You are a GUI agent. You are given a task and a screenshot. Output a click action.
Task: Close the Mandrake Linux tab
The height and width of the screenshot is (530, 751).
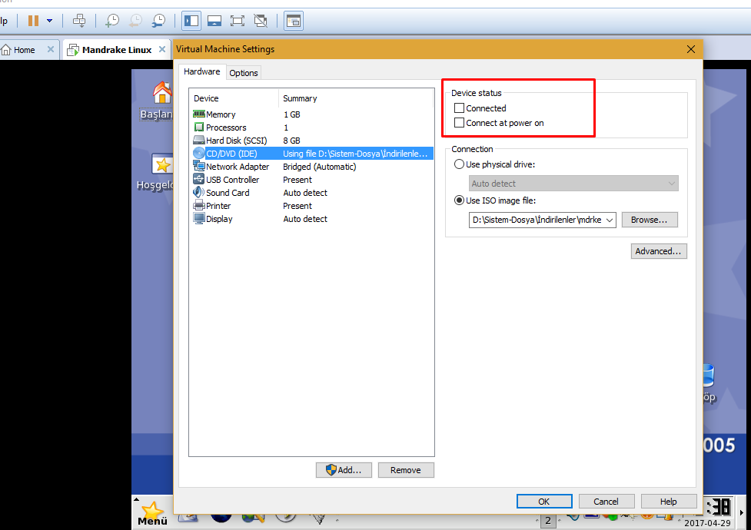point(162,49)
